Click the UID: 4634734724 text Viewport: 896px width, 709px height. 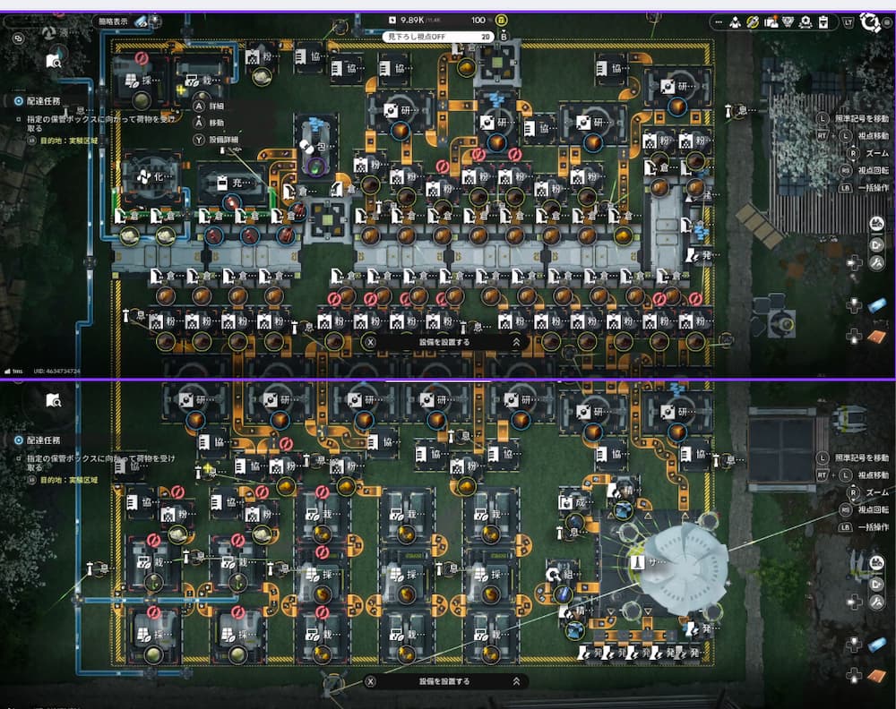pos(57,371)
